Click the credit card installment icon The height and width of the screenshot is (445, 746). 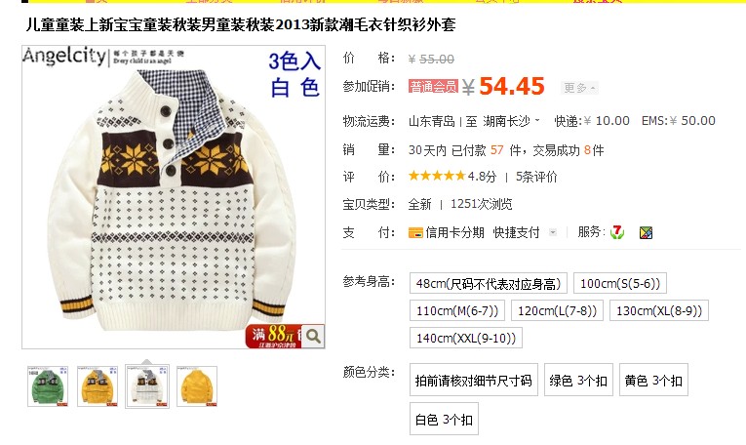(415, 232)
